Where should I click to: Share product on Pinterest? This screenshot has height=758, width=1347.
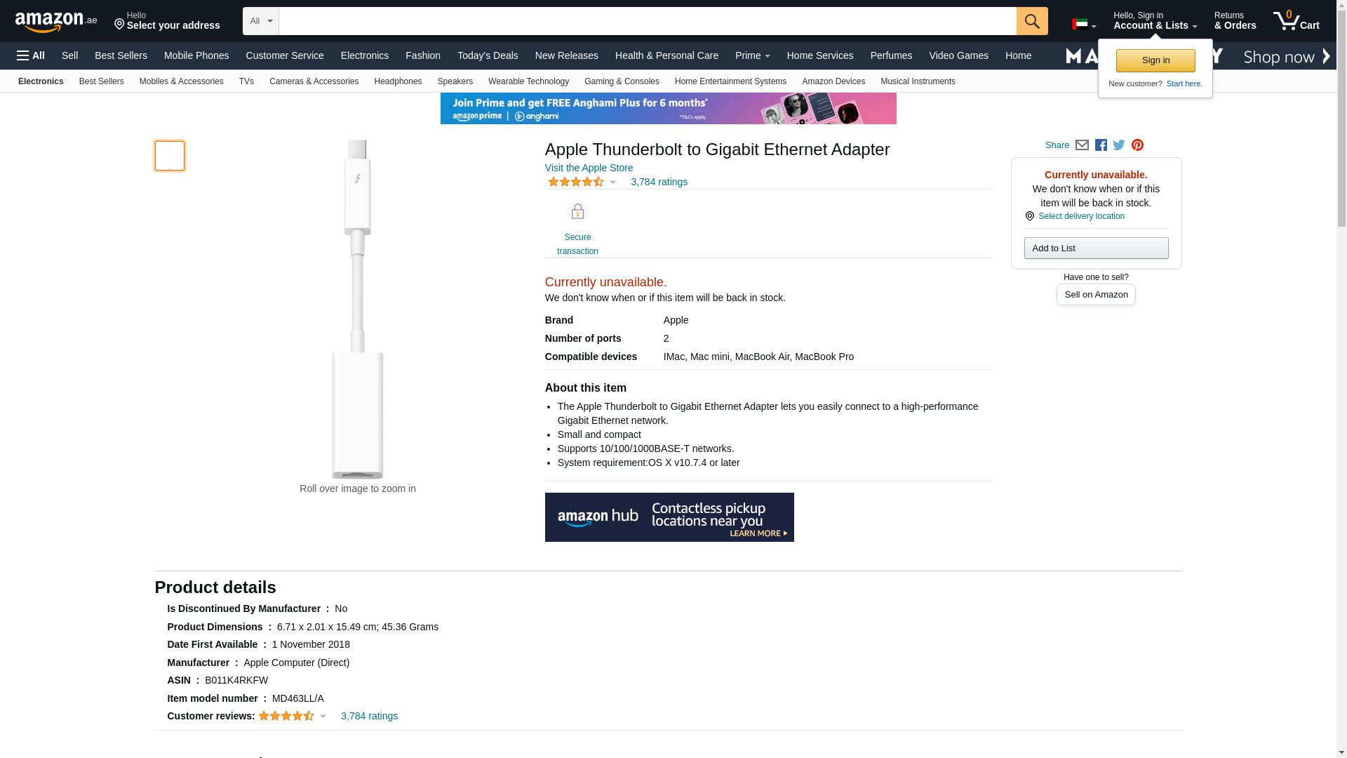pyautogui.click(x=1137, y=145)
